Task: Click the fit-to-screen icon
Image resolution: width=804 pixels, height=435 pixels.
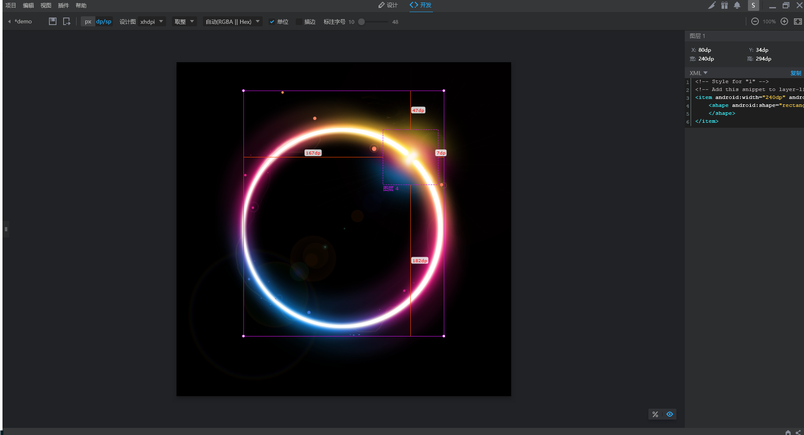Action: tap(798, 21)
